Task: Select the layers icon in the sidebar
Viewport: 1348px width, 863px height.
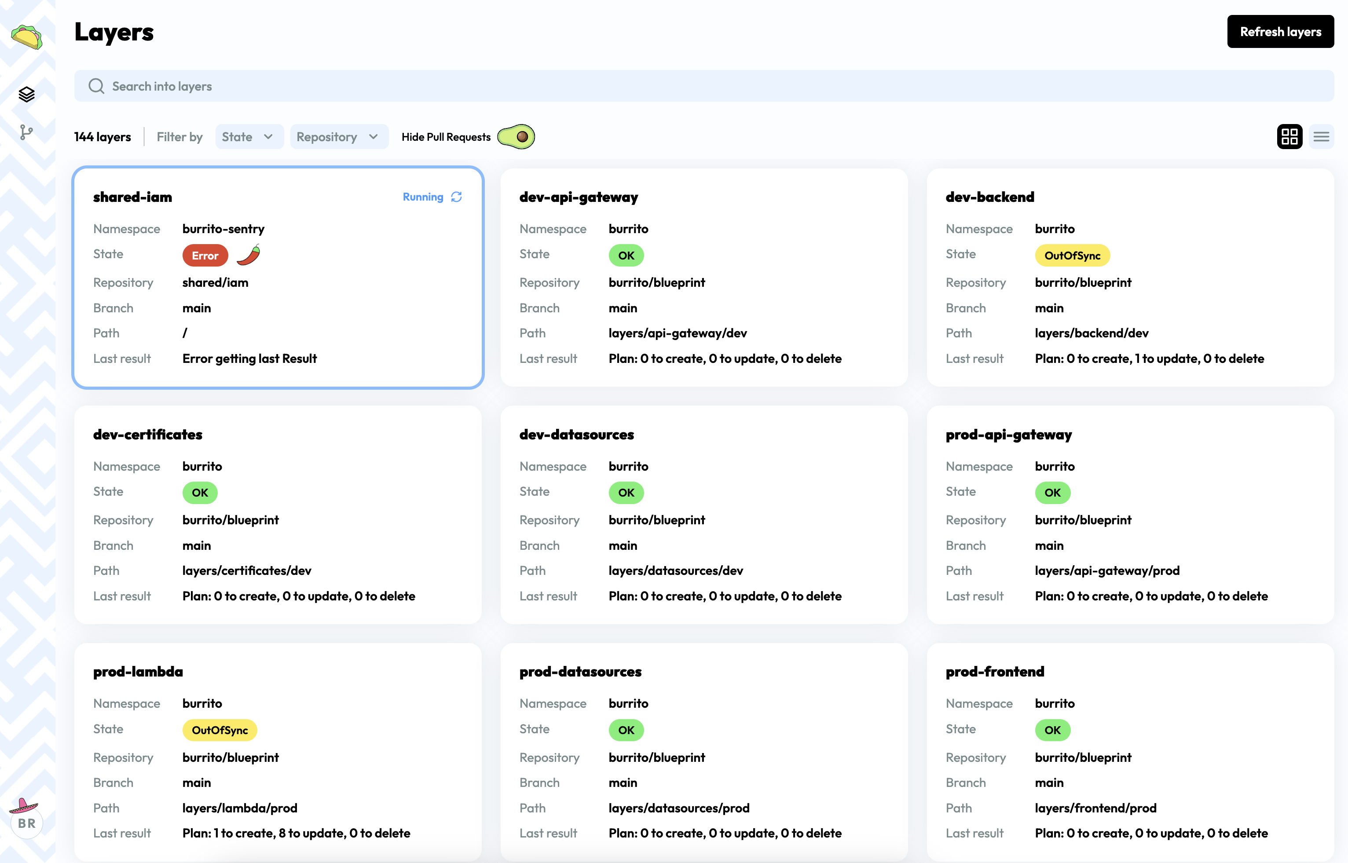Action: [x=26, y=94]
